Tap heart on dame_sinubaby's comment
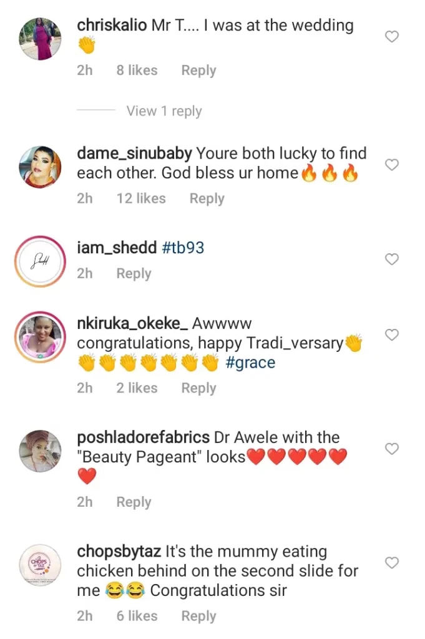This screenshot has height=639, width=425. pyautogui.click(x=391, y=165)
